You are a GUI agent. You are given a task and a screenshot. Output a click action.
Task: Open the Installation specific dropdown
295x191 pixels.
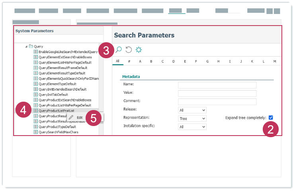click(x=192, y=127)
